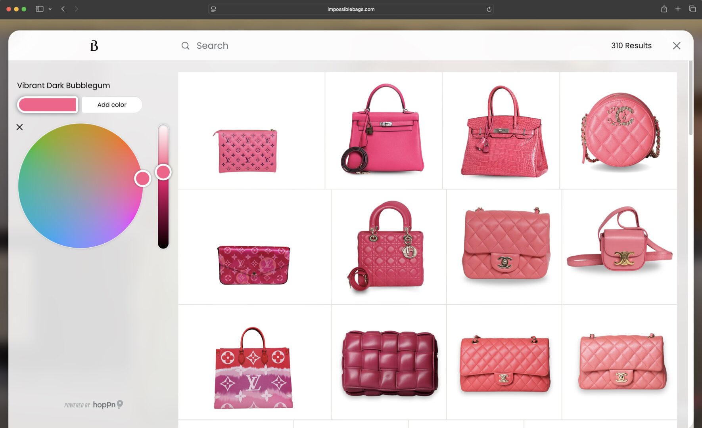Open the Safari share menu
Viewport: 702px width, 428px height.
(664, 9)
